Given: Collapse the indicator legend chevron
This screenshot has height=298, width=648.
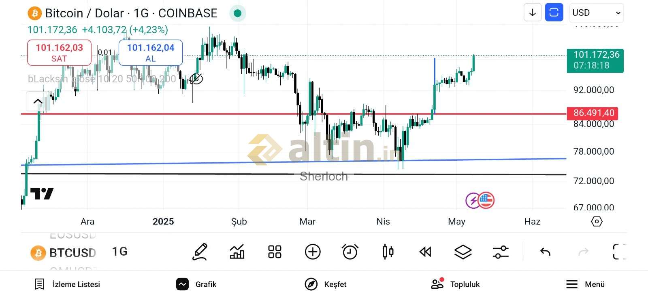Looking at the screenshot, I should pyautogui.click(x=38, y=101).
